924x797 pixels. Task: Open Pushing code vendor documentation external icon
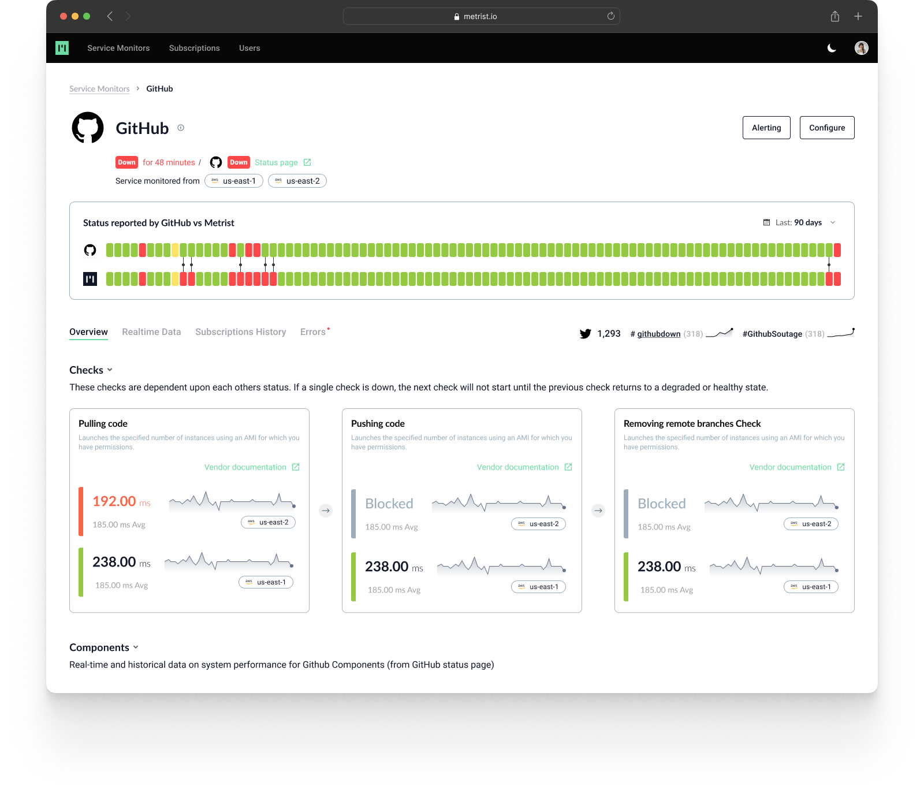click(x=568, y=467)
